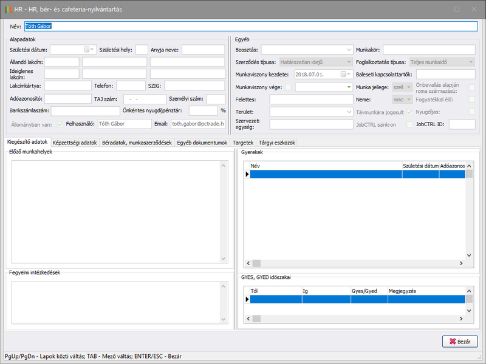Click into the Munkakör input field
This screenshot has width=486, height=364.
click(429, 50)
